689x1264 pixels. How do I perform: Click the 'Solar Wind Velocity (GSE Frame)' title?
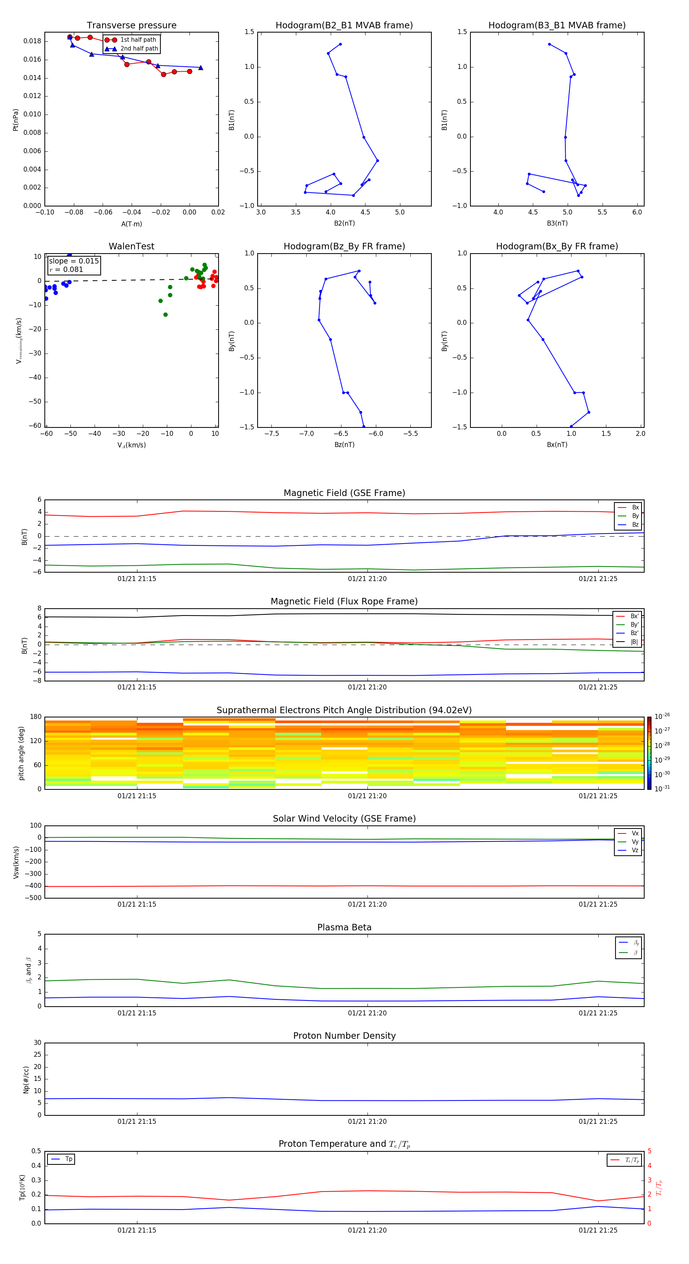click(x=344, y=819)
